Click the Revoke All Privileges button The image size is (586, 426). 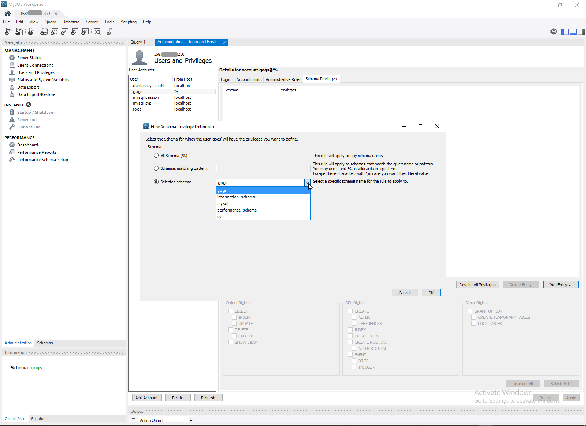[x=477, y=285]
